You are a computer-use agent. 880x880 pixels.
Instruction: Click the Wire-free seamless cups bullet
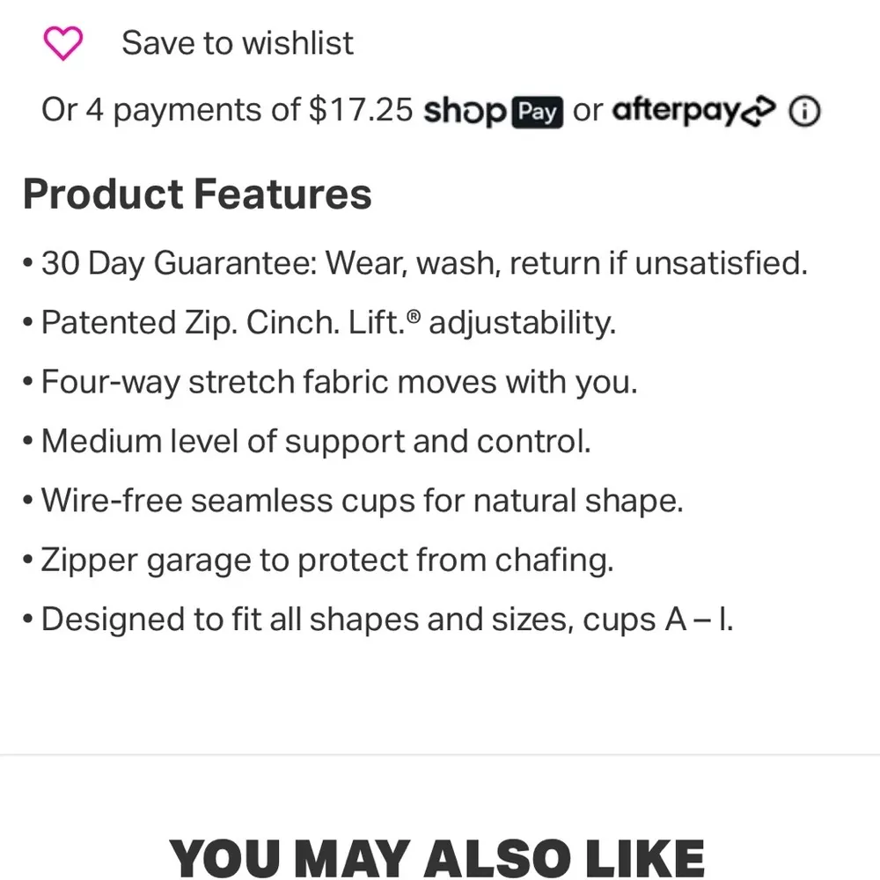click(x=361, y=502)
